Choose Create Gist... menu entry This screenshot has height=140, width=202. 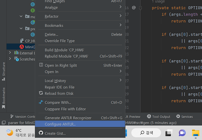click(x=80, y=133)
